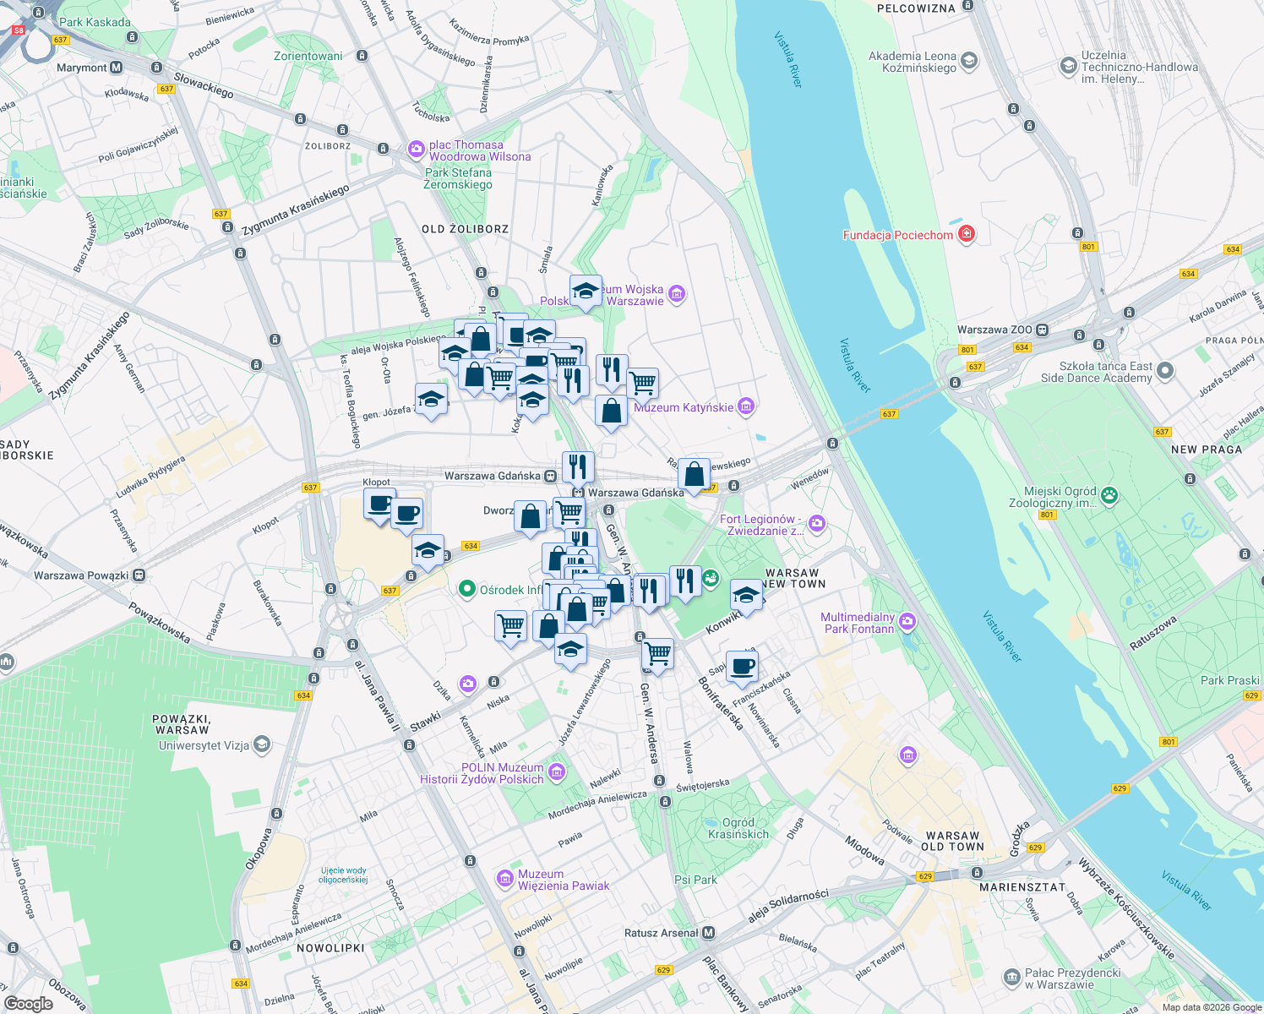
Task: Click the shopping cart marker near Dworzec Gdański
Action: point(571,511)
